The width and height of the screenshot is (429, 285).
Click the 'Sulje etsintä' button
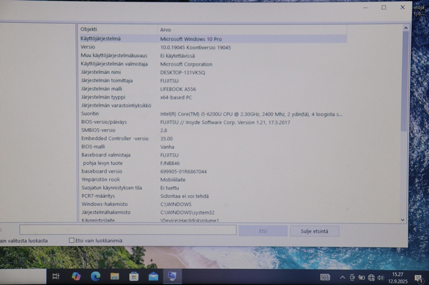pos(314,232)
